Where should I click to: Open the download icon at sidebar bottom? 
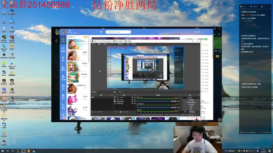(63, 116)
